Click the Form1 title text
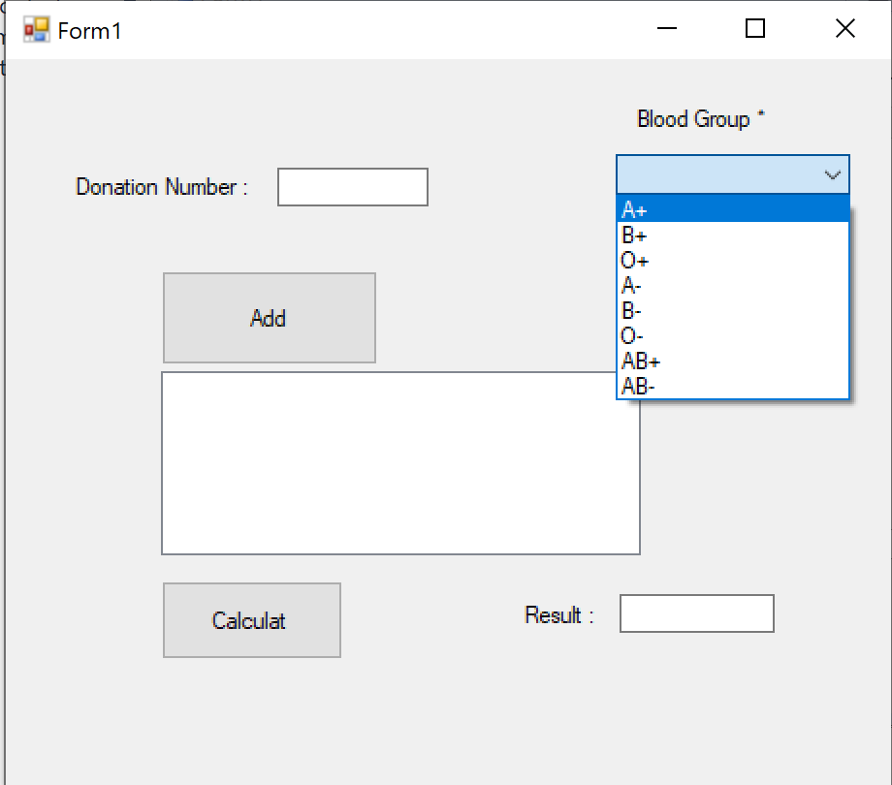Viewport: 892px width, 785px height. [x=88, y=29]
